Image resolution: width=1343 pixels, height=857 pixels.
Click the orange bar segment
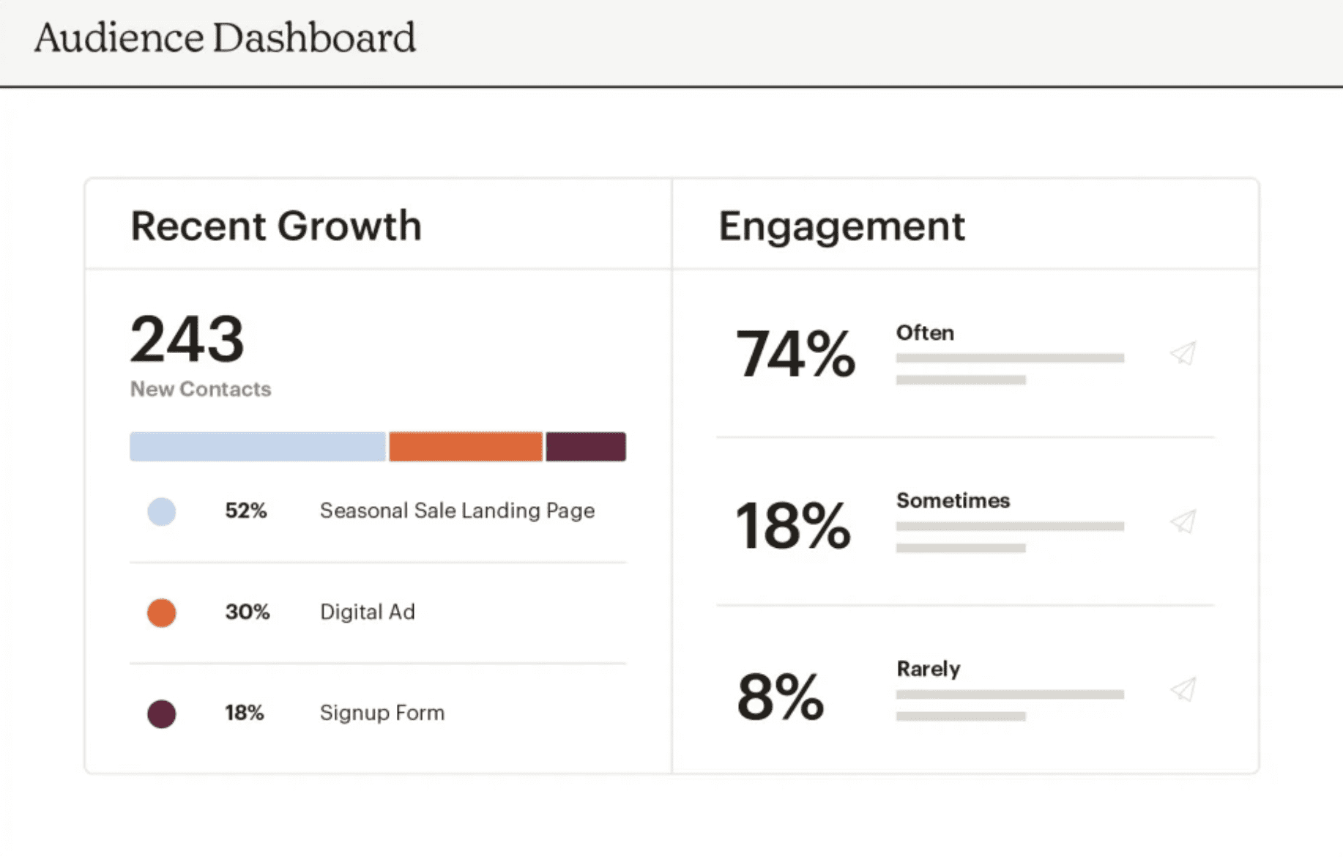click(466, 447)
